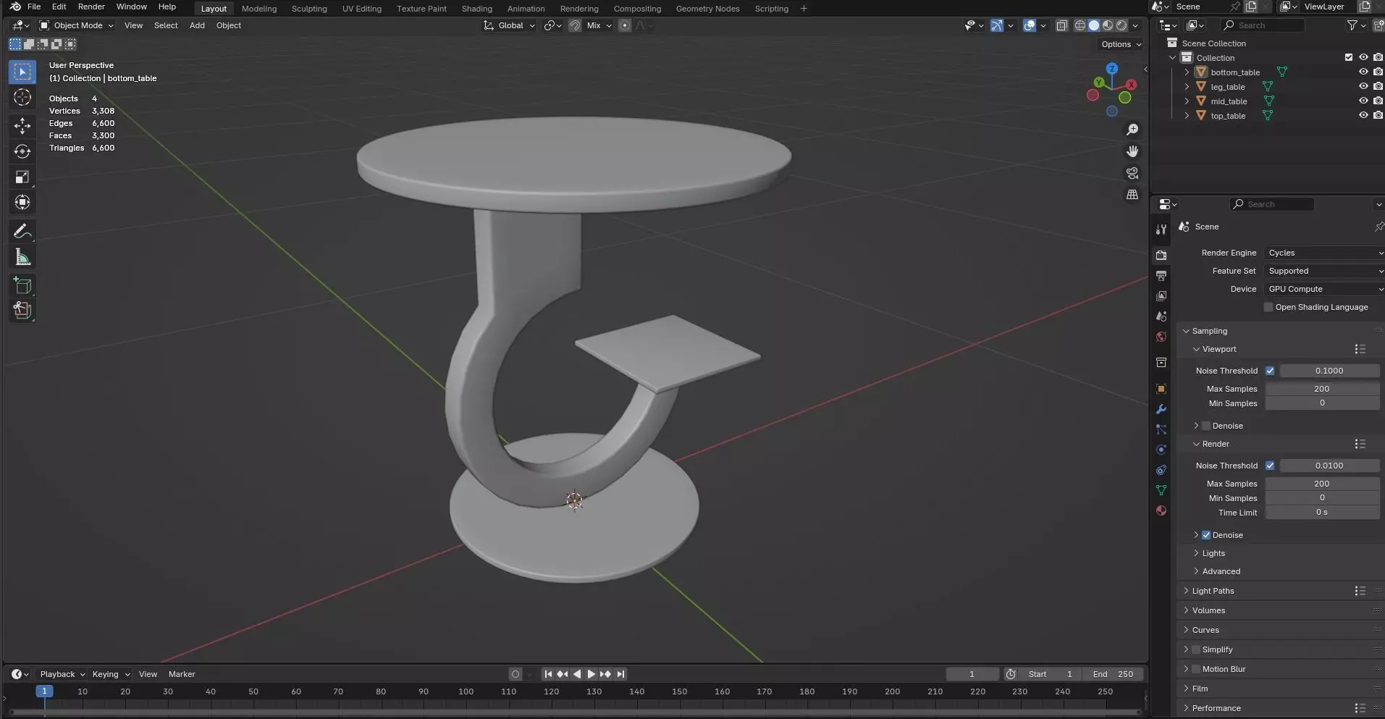
Task: Click the zoom viewport icon
Action: [1132, 130]
